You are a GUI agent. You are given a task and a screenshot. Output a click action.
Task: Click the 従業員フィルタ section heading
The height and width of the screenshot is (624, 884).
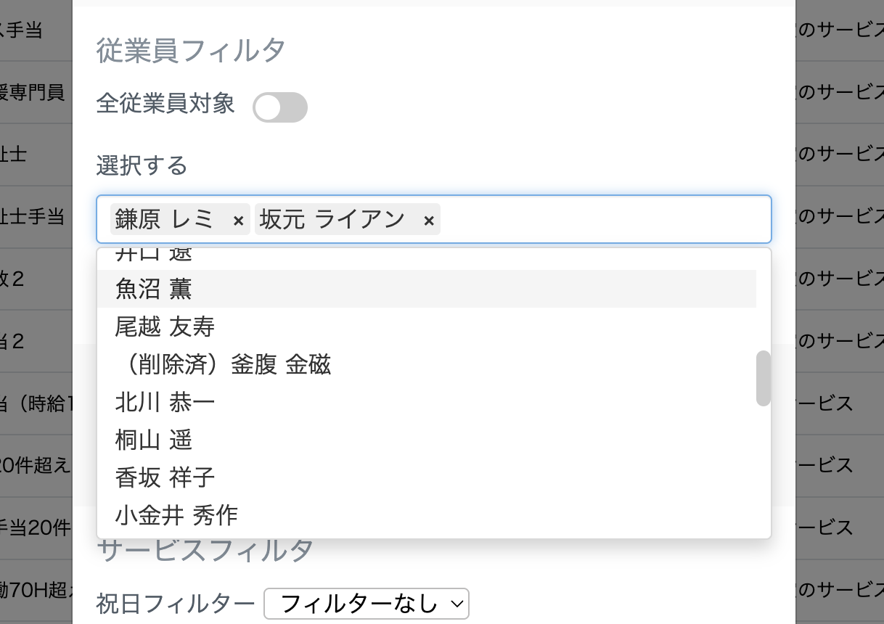192,50
